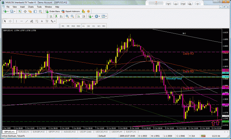Screen dimensions: 231x139
Task: Click the 112/1 kb status entry
Action: 216,136
